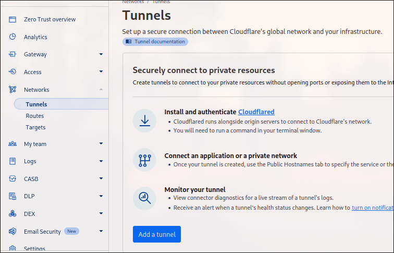The height and width of the screenshot is (253, 394).
Task: Click the DEX icon in sidebar
Action: tap(13, 214)
